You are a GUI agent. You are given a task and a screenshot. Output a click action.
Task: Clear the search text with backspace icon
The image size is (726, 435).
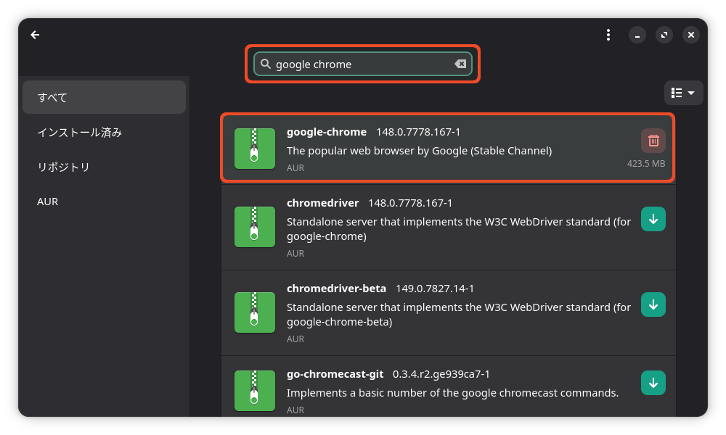460,64
